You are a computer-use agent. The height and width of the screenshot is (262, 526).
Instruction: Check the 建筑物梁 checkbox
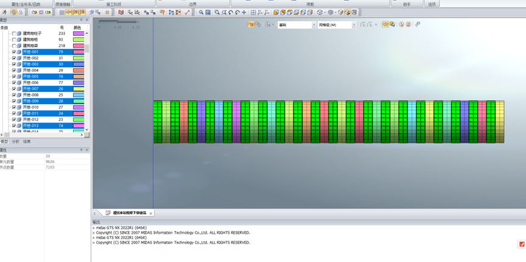14,46
